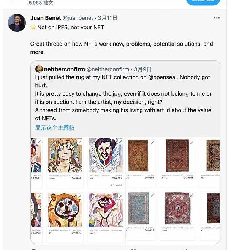Open the @juanbenet handle link
This screenshot has width=228, height=250.
click(x=78, y=18)
